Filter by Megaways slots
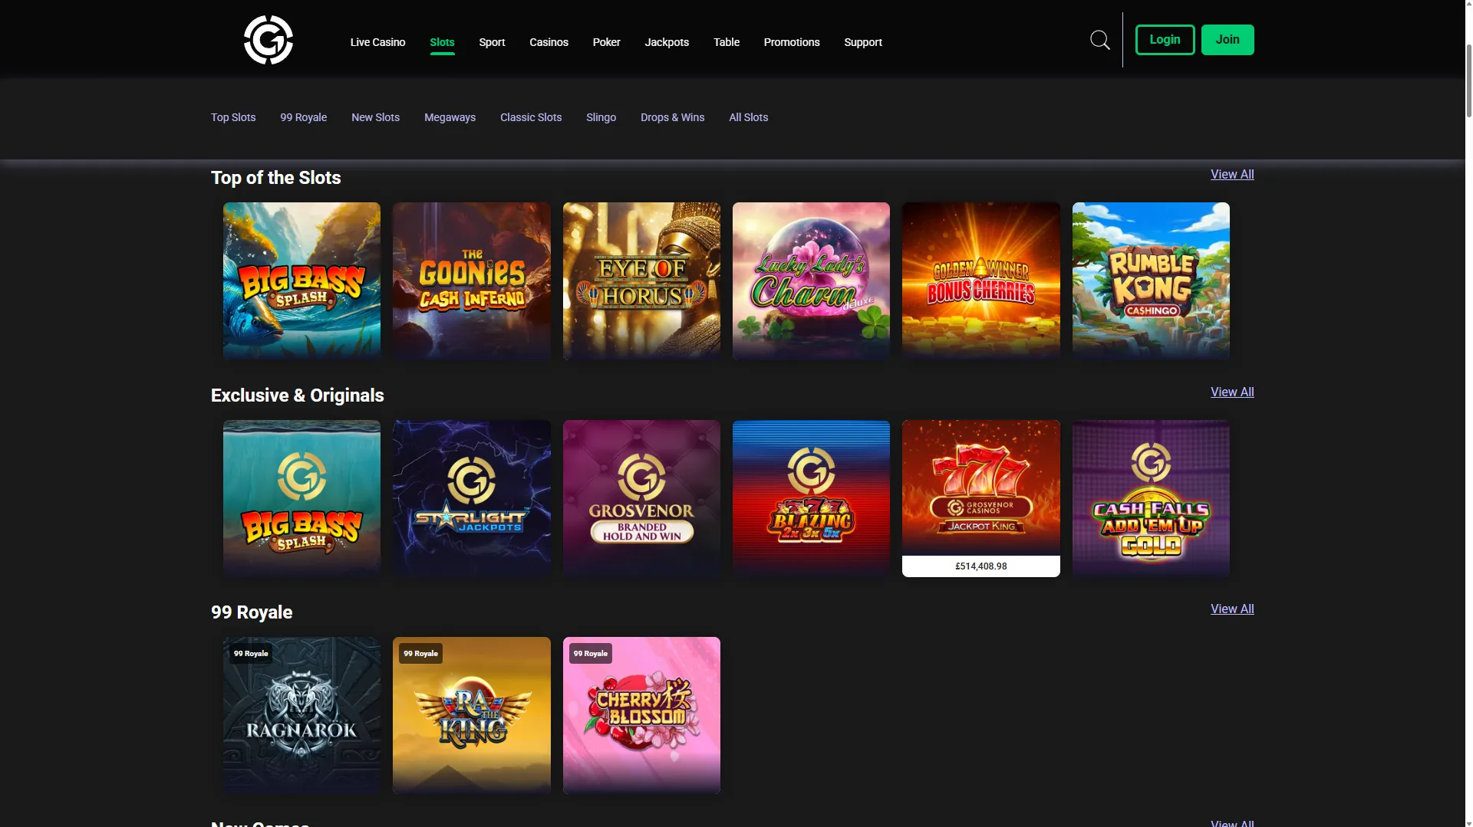This screenshot has height=827, width=1473. tap(450, 117)
